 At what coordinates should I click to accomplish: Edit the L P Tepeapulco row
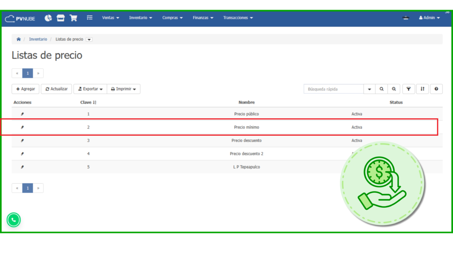tap(23, 167)
